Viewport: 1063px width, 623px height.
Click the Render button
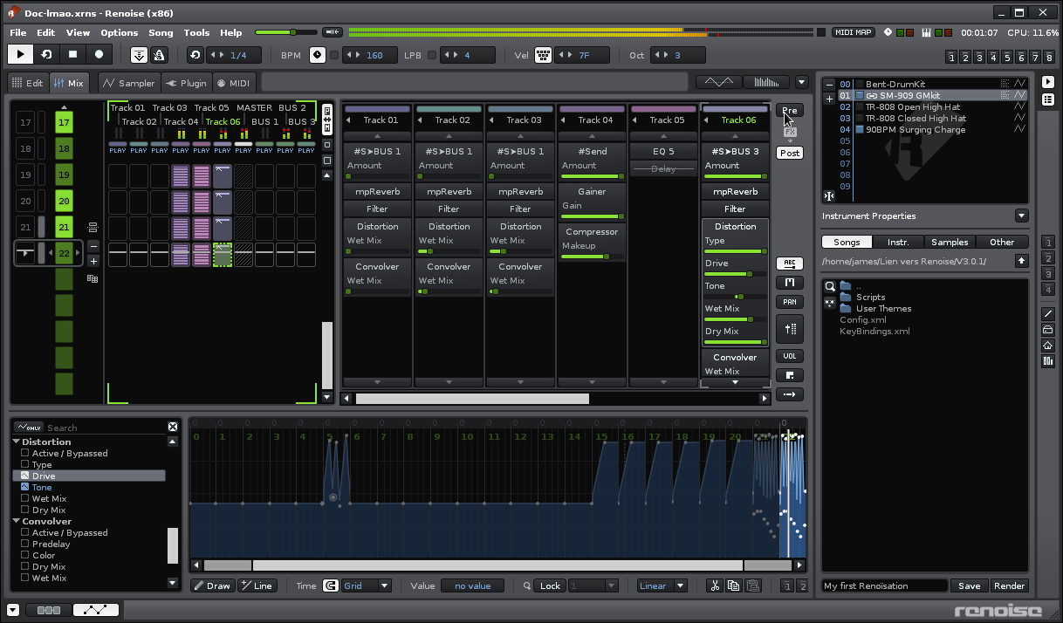pos(1009,586)
